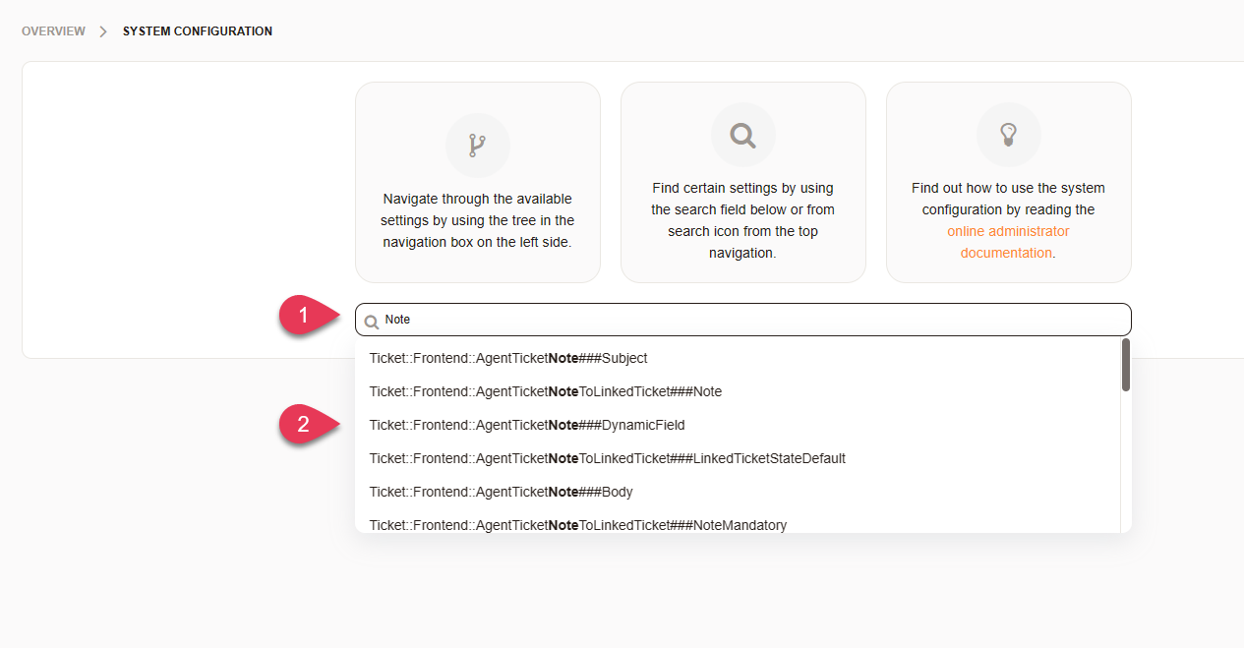Select the AgentTicketNote###Subject suggestion

[508, 358]
